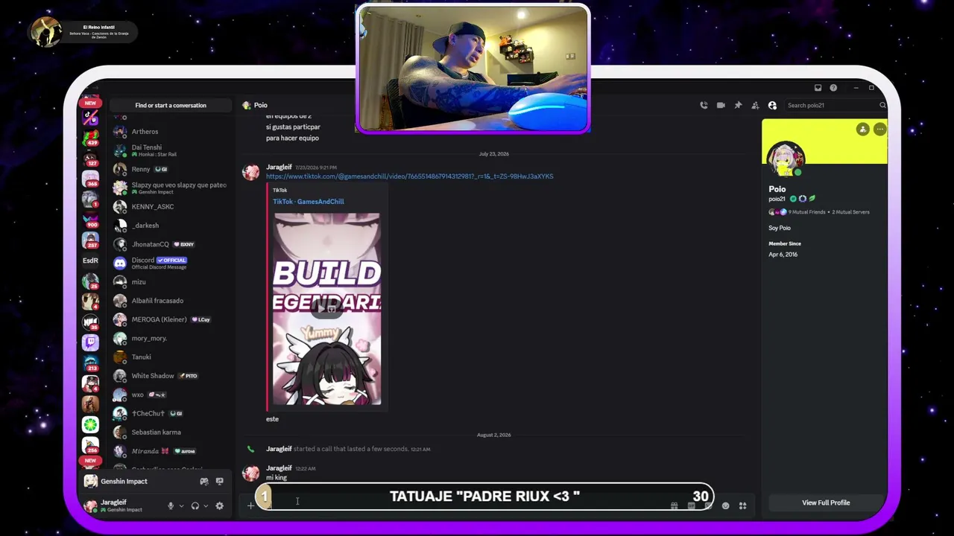Start a voice call with Poio
Screen dimensions: 954x536
(704, 105)
